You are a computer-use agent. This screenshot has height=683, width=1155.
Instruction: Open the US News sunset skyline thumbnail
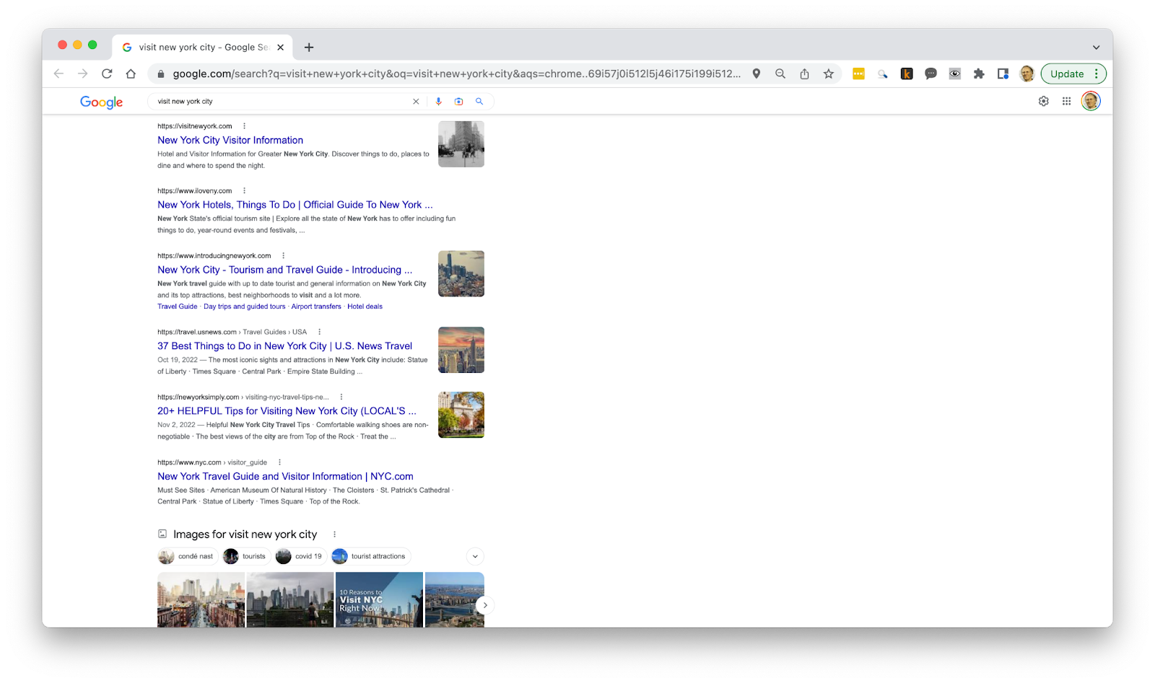tap(461, 351)
